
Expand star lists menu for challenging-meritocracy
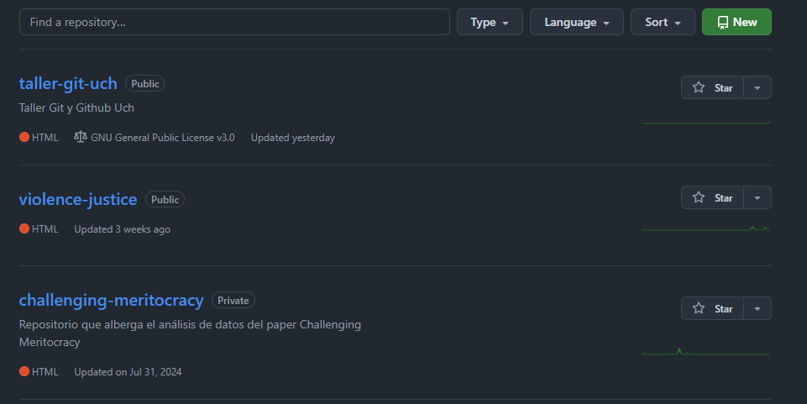tap(757, 308)
